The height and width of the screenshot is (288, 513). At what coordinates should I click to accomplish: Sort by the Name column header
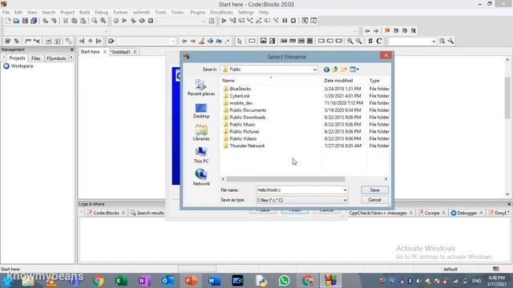pyautogui.click(x=228, y=80)
